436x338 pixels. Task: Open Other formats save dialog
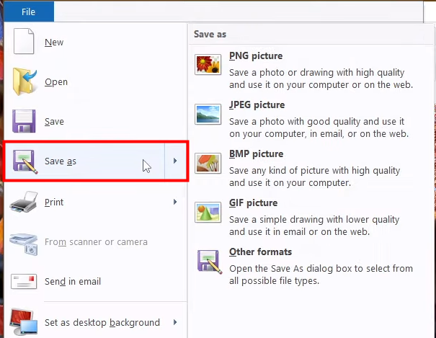pyautogui.click(x=311, y=266)
